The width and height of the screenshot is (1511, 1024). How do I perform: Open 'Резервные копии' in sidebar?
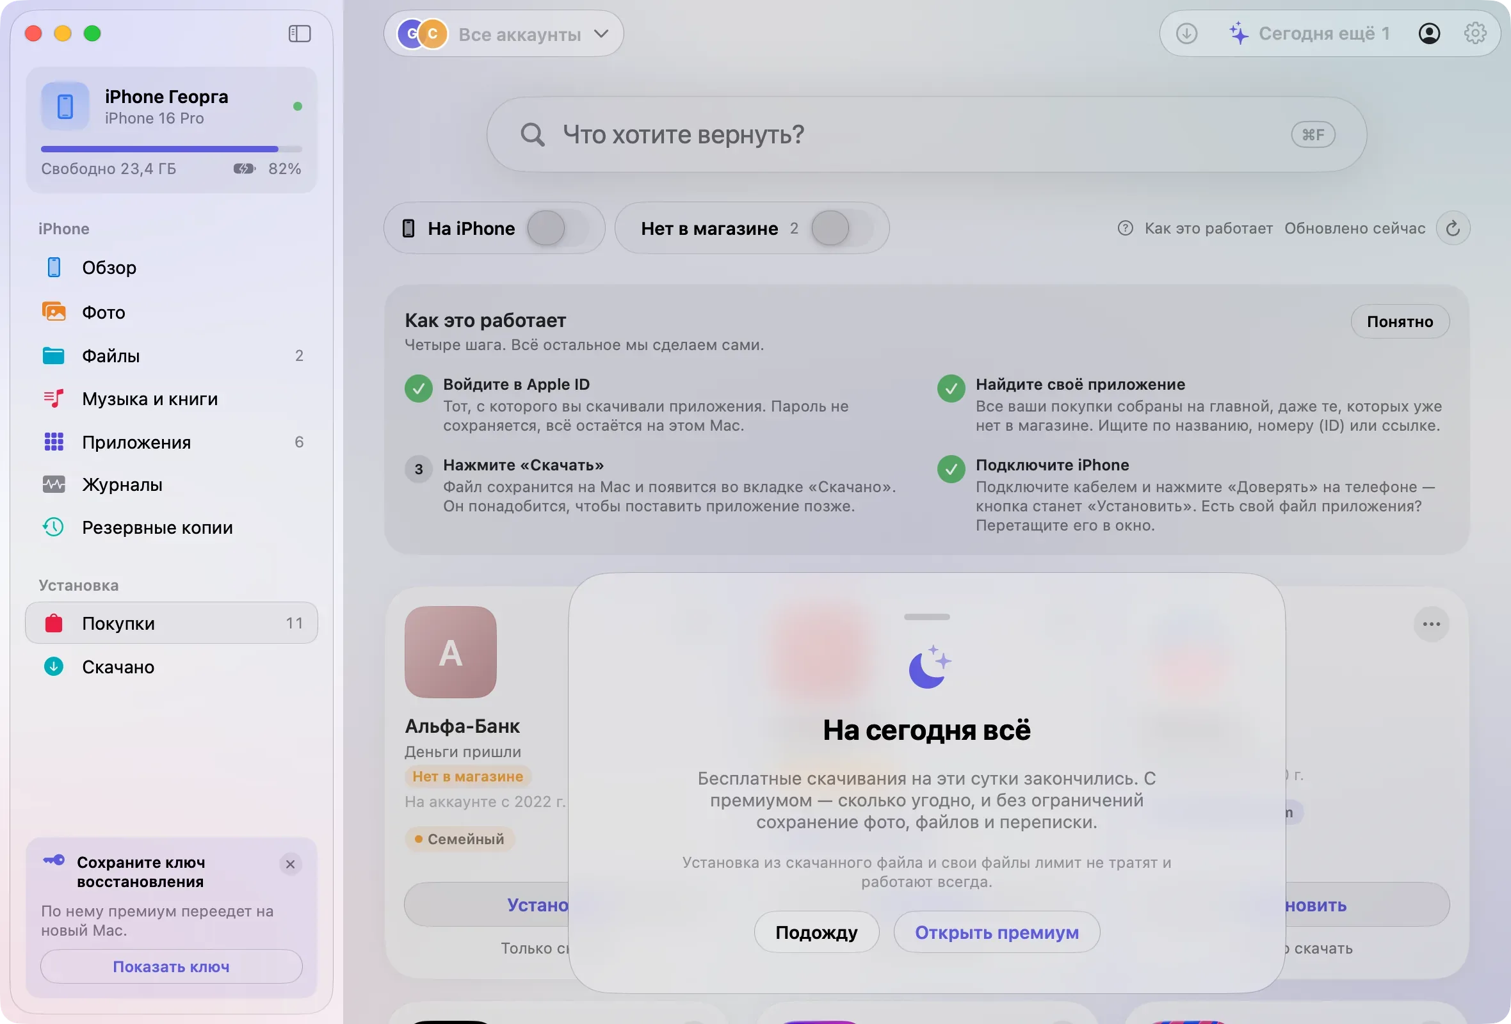(171, 527)
